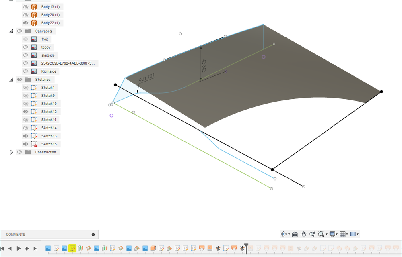Click the Body22 (1) body icon
Image resolution: width=402 pixels, height=257 pixels.
tap(34, 23)
